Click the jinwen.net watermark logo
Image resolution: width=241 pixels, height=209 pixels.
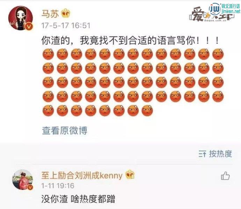tap(225, 9)
